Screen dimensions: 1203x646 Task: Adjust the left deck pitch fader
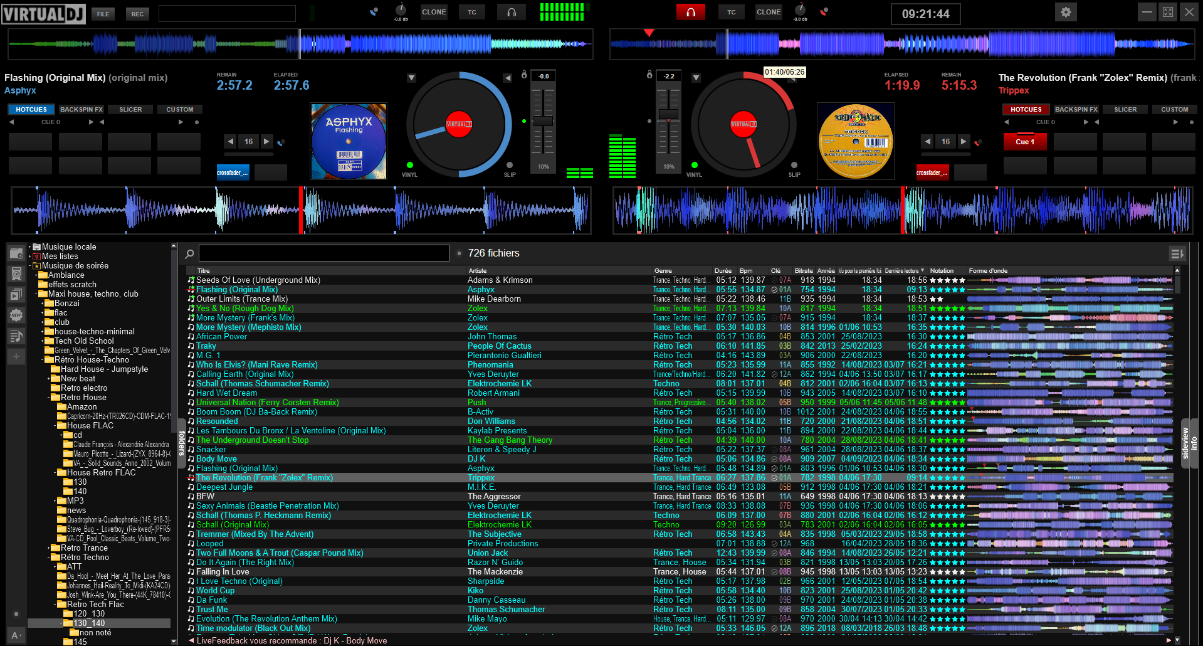(x=543, y=121)
